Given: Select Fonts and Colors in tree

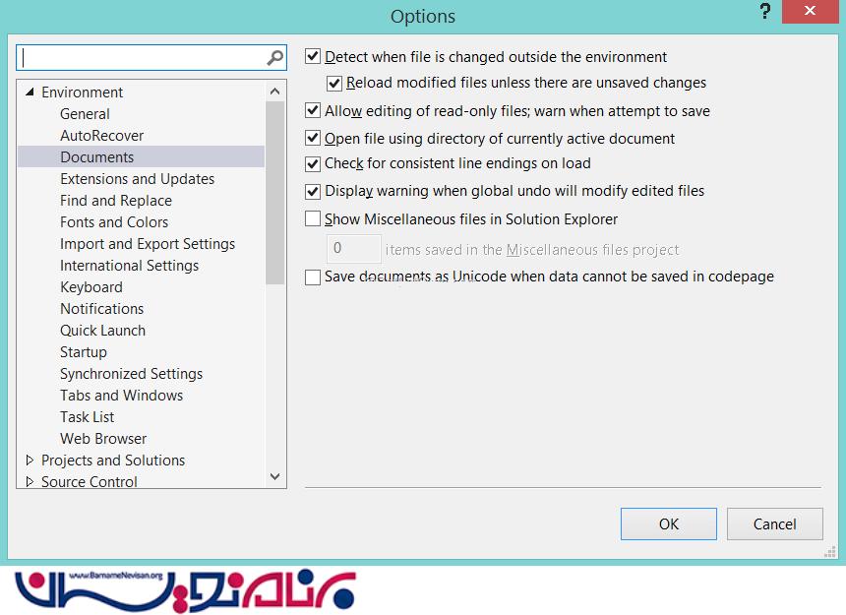Looking at the screenshot, I should [x=114, y=222].
